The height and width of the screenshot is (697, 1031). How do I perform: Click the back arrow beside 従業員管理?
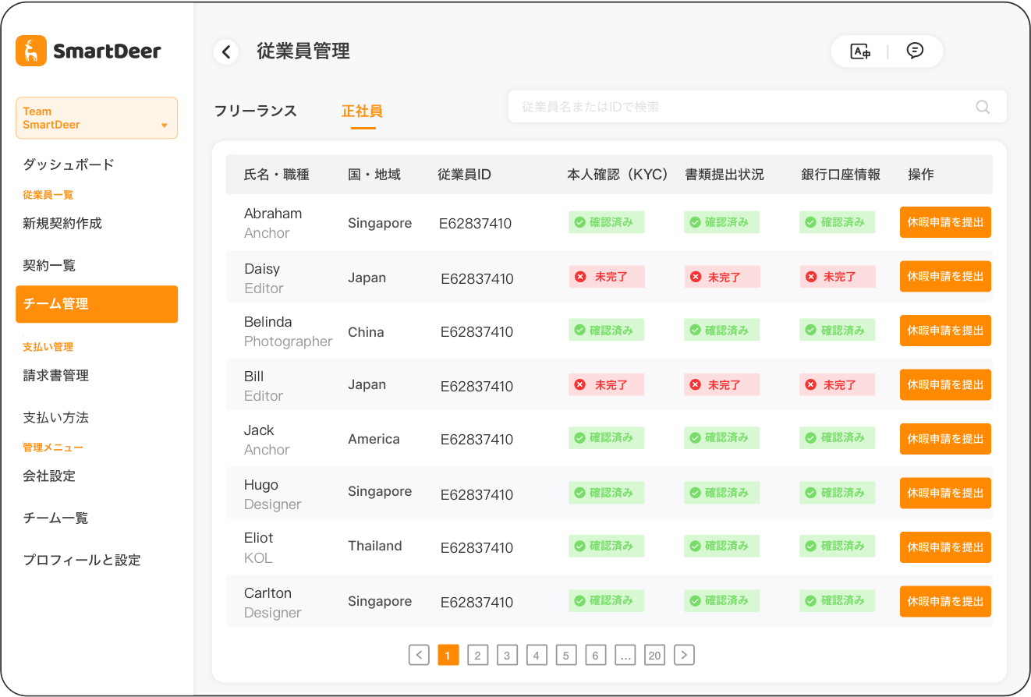point(226,51)
